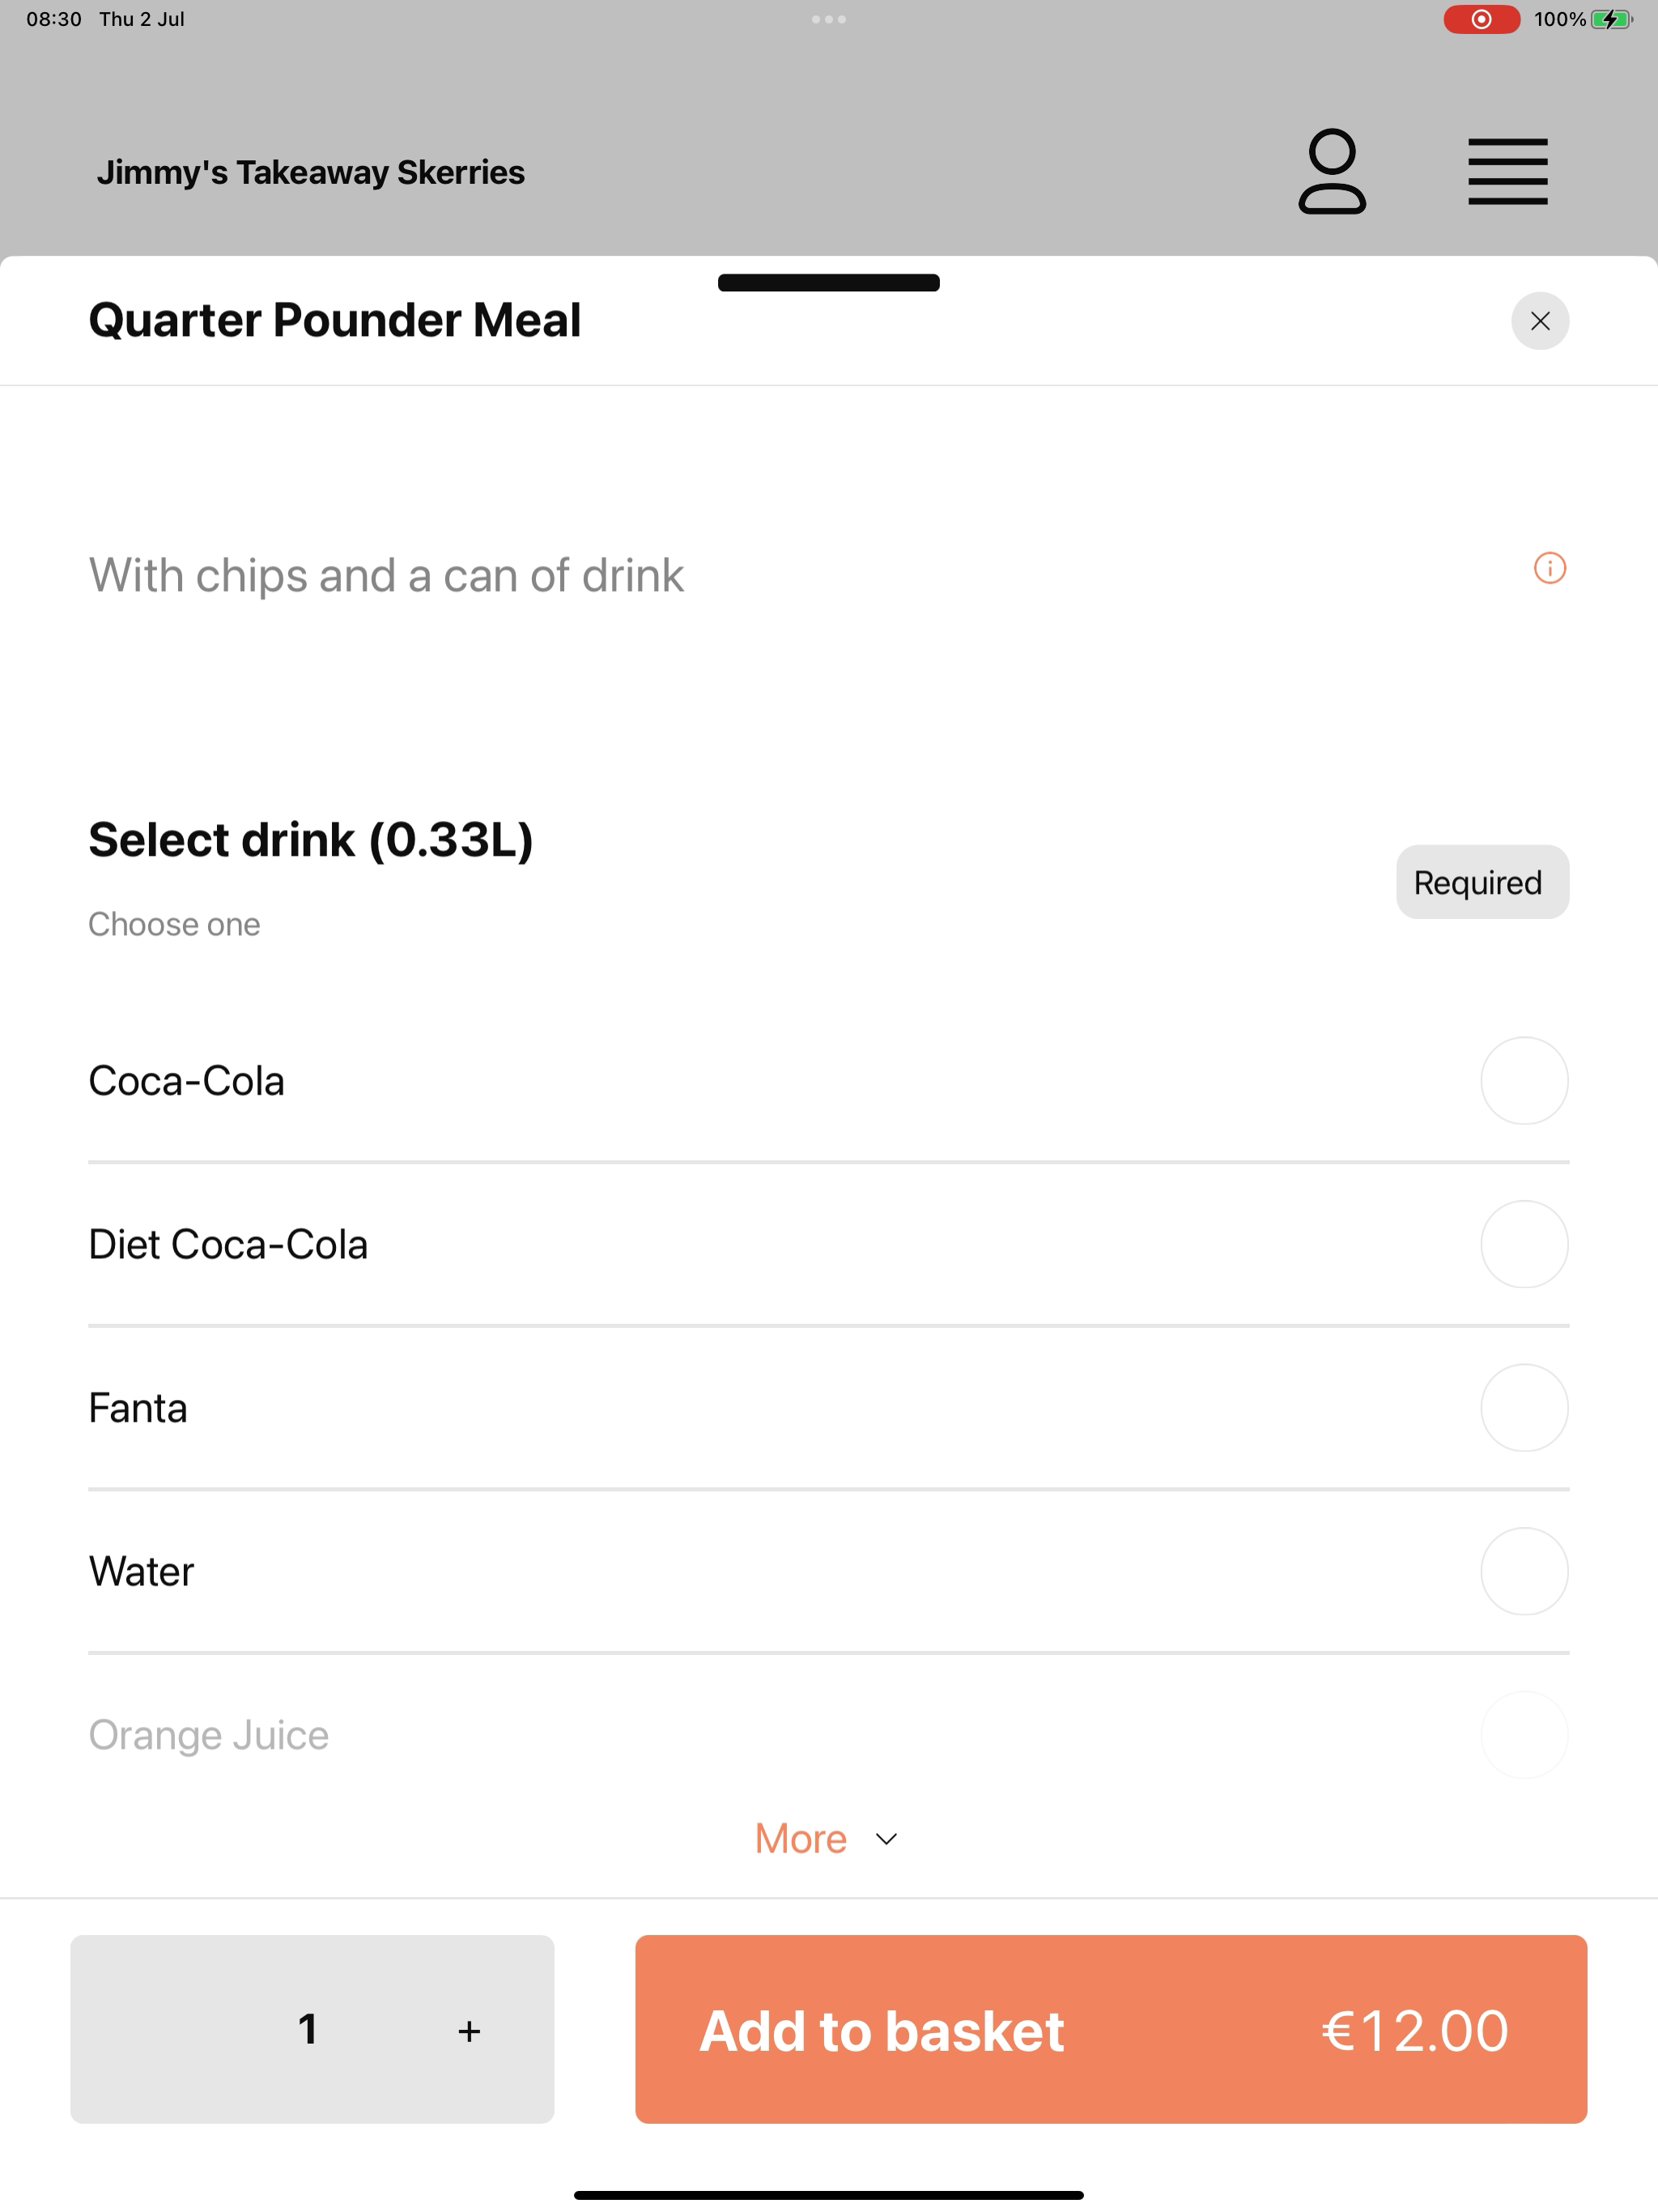Tap the battery icon in status bar

1611,19
